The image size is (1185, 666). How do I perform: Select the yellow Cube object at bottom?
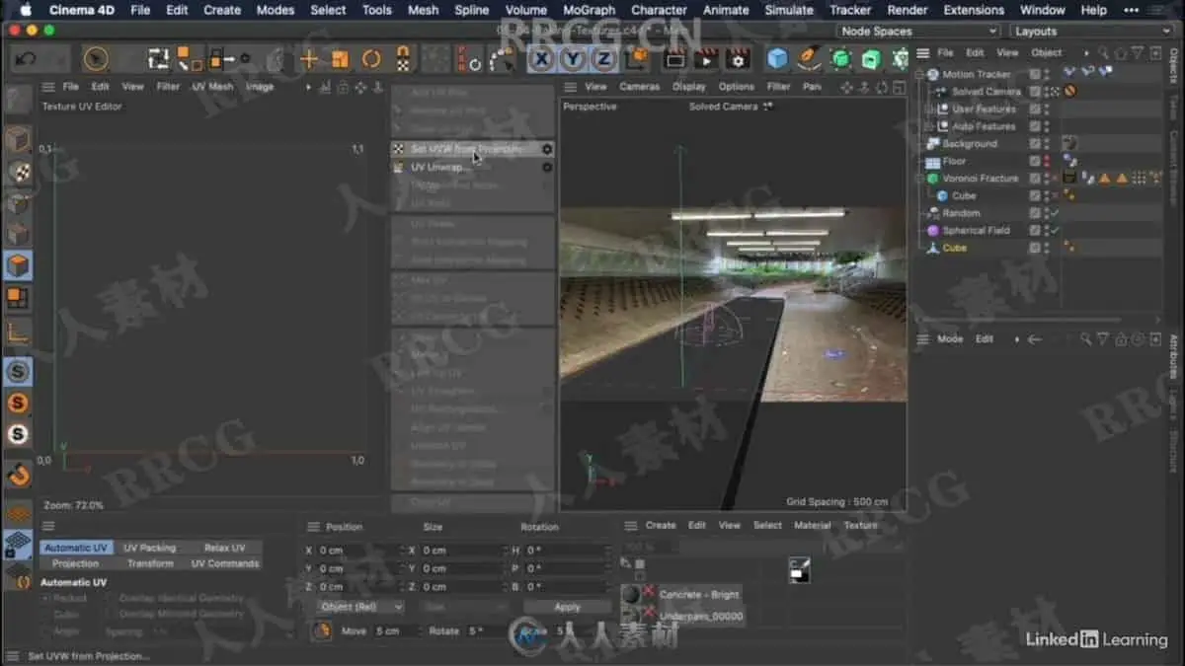tap(954, 248)
